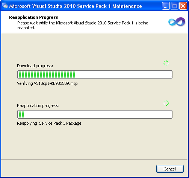Click the disabled maximize button
The image size is (189, 178).
[174, 6]
